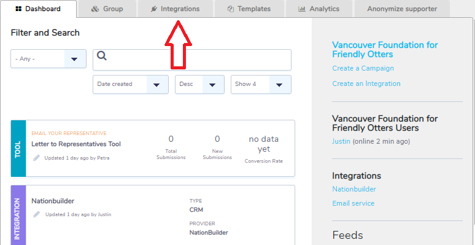Switch to the Anonymize supporter tab
The height and width of the screenshot is (245, 475).
[x=402, y=9]
